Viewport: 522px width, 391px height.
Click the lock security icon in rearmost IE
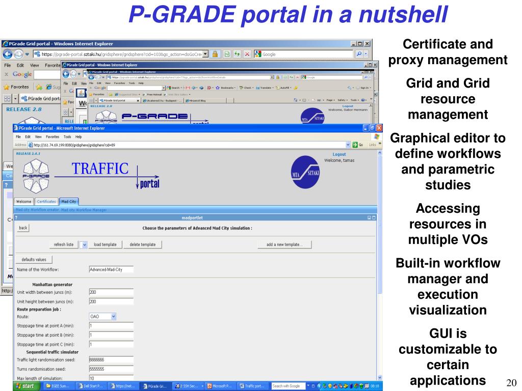215,54
